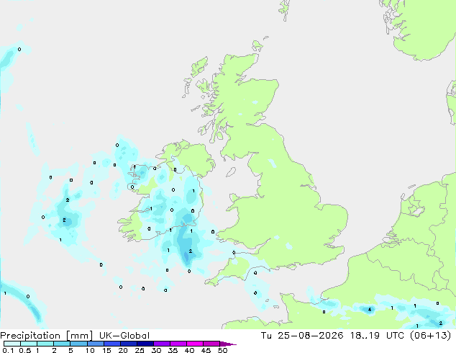The height and width of the screenshot is (353, 456).
Task: Click the '20' legend tick label
Action: point(123,350)
